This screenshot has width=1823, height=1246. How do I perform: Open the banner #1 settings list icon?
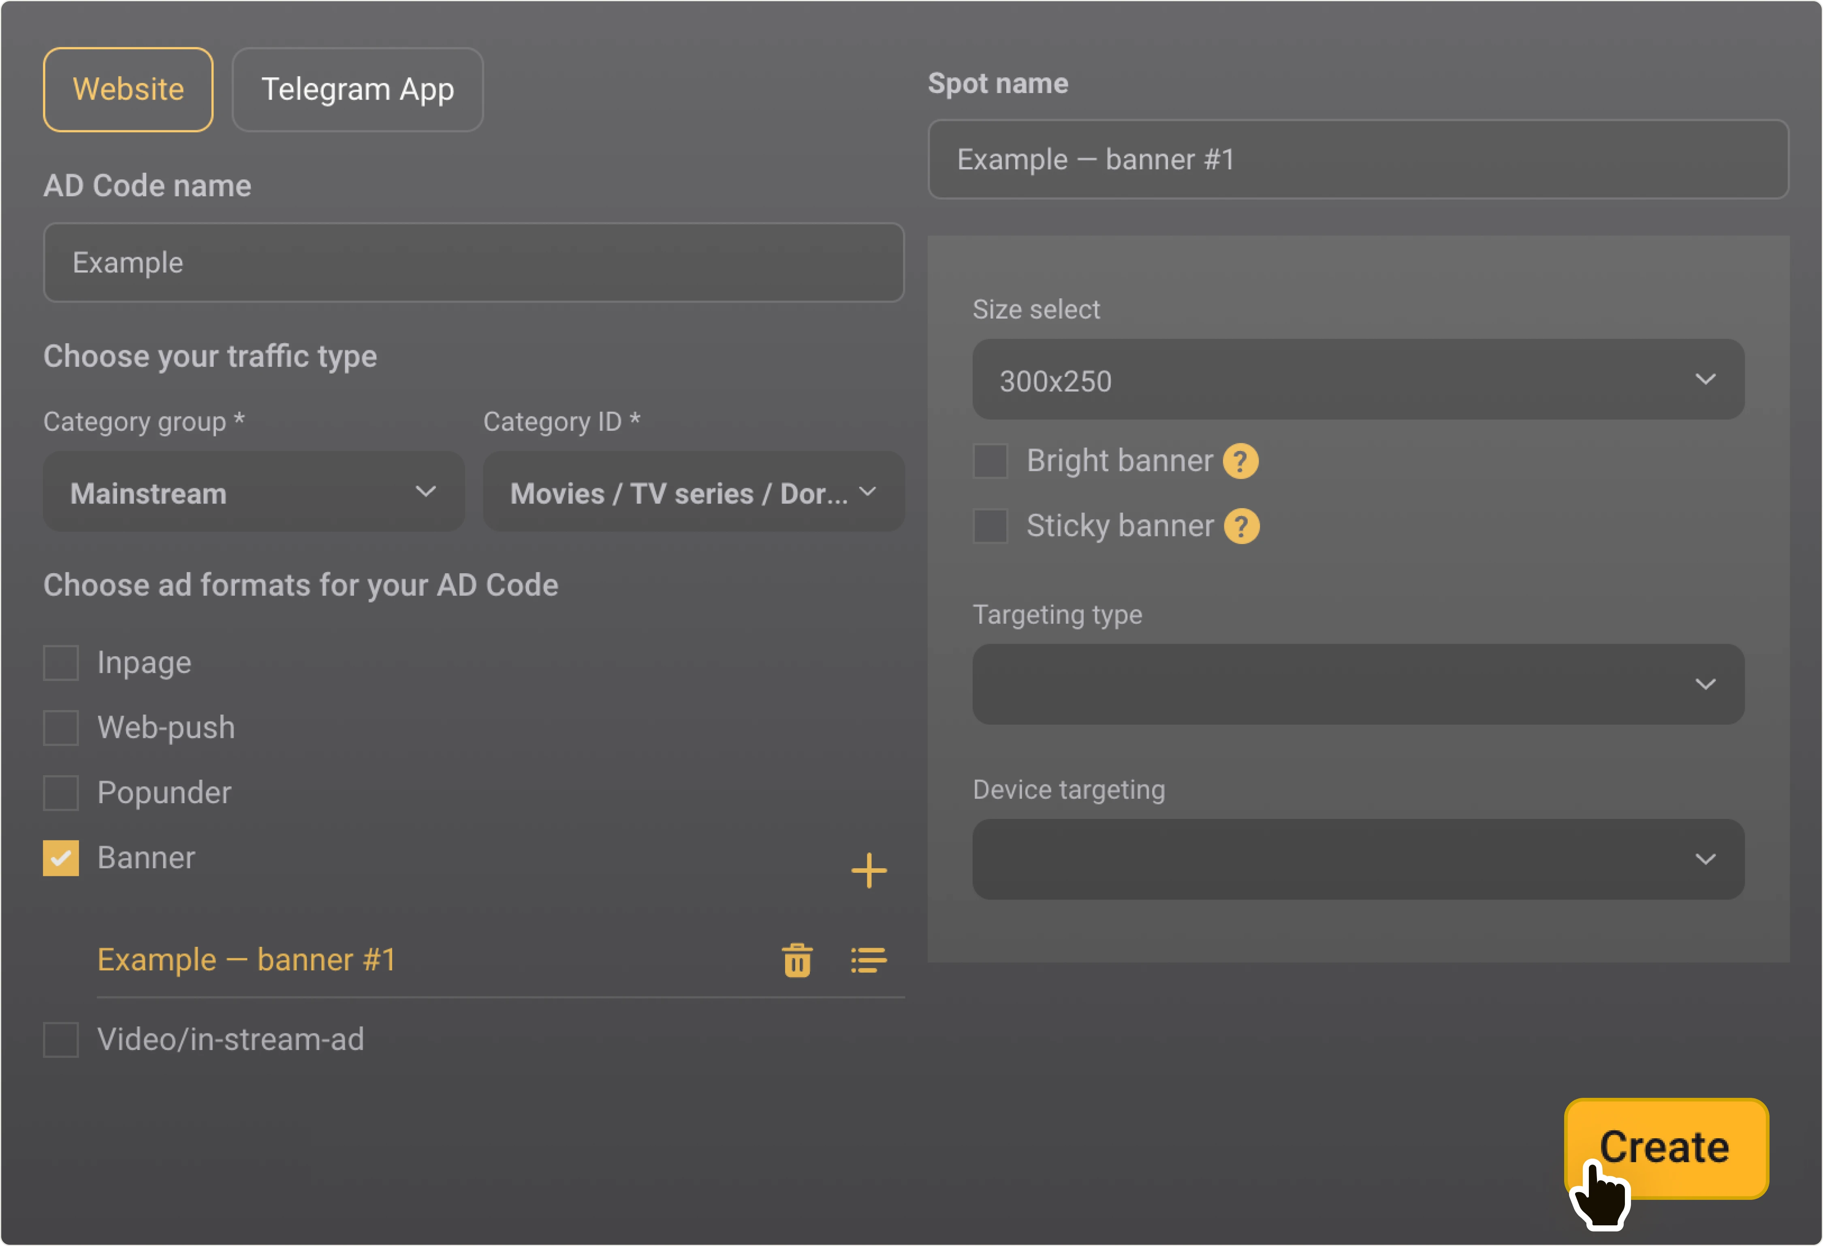869,960
